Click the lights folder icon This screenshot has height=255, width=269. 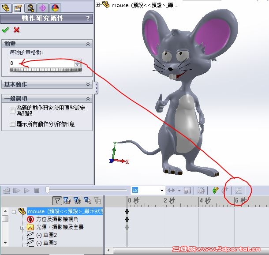(x=30, y=227)
